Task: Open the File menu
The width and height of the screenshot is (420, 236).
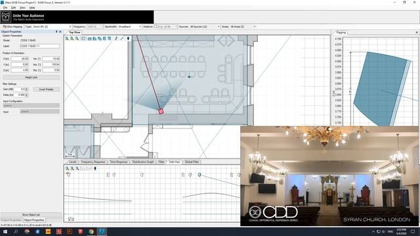Action: pos(5,8)
